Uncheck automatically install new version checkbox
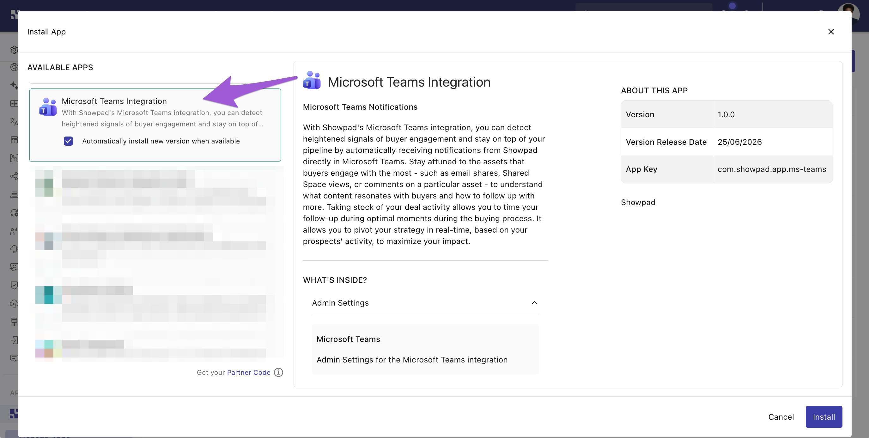Screen dimensions: 869x438 pyautogui.click(x=69, y=141)
